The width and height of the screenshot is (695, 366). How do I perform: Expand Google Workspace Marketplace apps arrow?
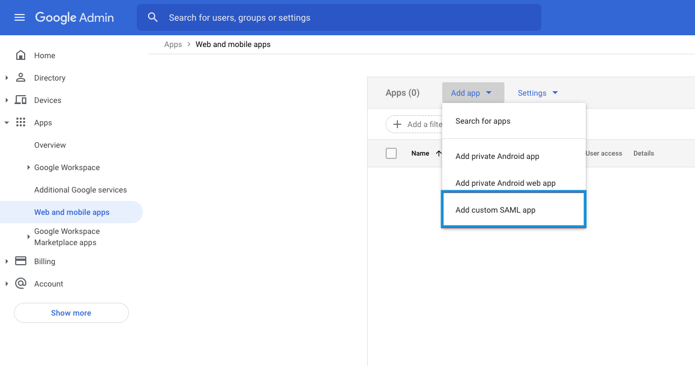tap(29, 237)
